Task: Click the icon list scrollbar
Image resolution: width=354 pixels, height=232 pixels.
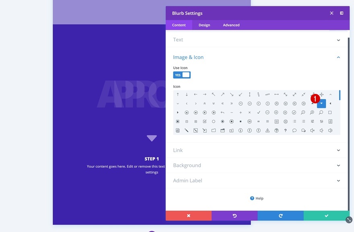Action: click(340, 95)
